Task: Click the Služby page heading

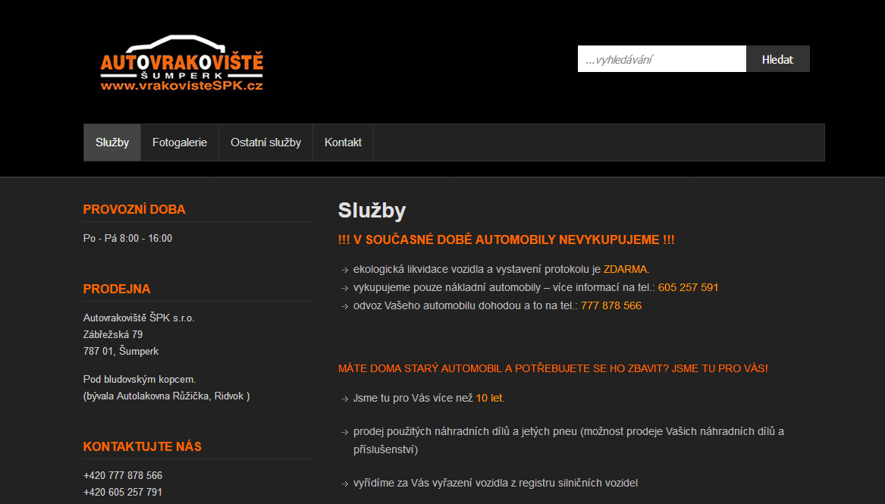Action: tap(372, 210)
